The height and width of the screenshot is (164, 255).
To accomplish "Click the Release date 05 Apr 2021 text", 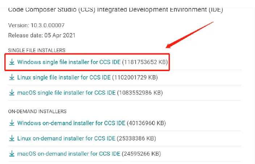I will pyautogui.click(x=41, y=35).
